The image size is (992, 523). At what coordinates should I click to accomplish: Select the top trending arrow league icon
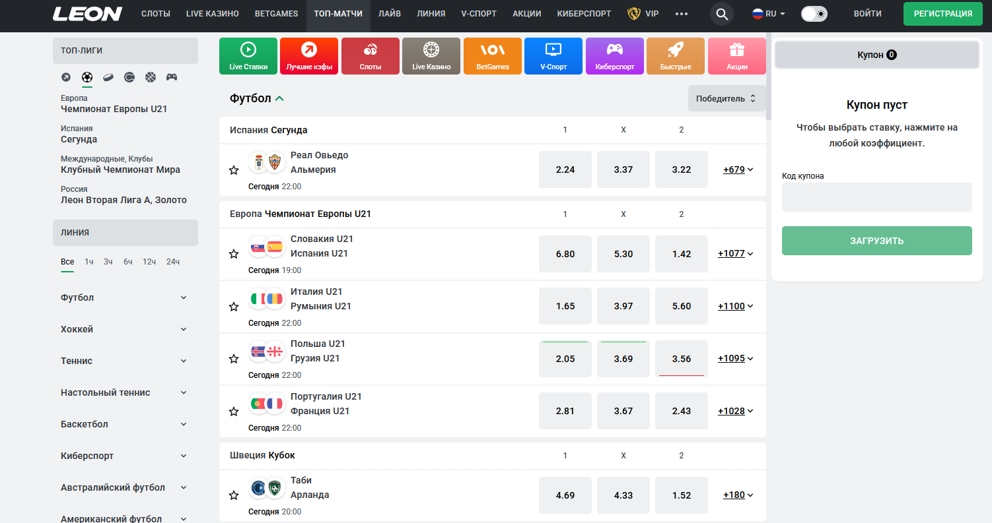[66, 77]
